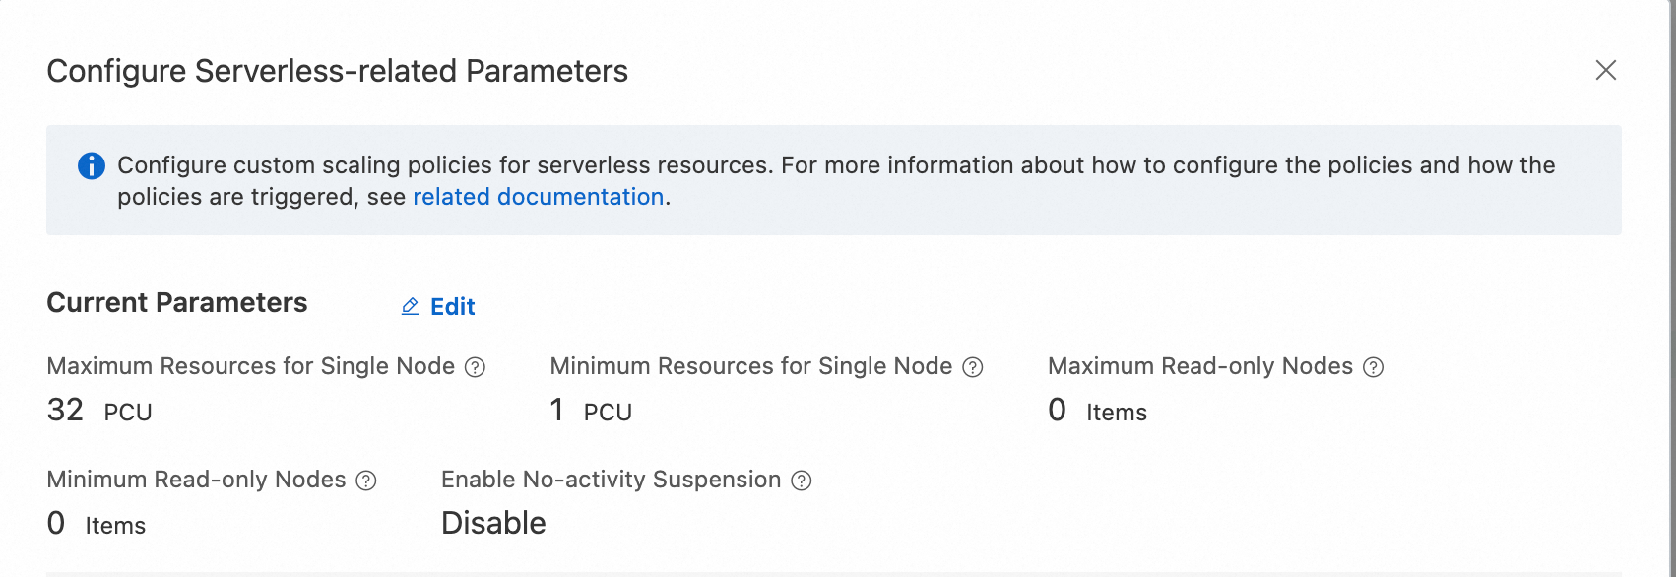Open the Enable No-activity Suspension help tooltip icon
Image resolution: width=1676 pixels, height=577 pixels.
803,481
